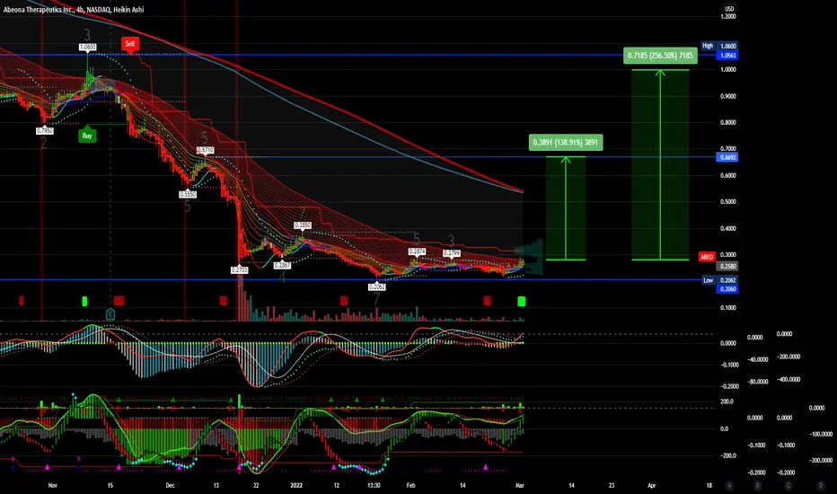Select the 0.6710 pivot label
Viewport: 837px width, 494px height.
[x=205, y=151]
